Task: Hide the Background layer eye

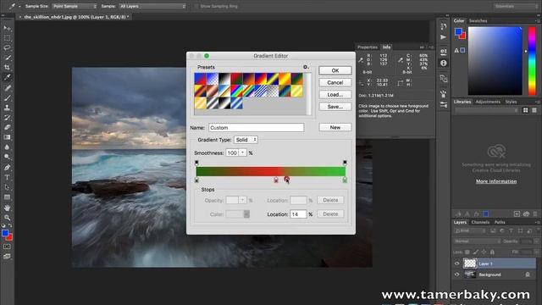Action: coord(456,274)
